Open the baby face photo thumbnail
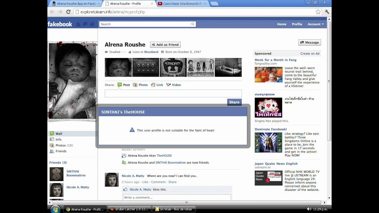The height and width of the screenshot is (213, 379). (x=118, y=67)
